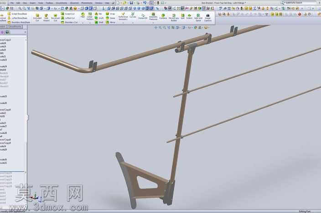Viewport: 321px width, 213px height.
Task: Activate the Extruded Cut tool
Action: click(x=37, y=18)
